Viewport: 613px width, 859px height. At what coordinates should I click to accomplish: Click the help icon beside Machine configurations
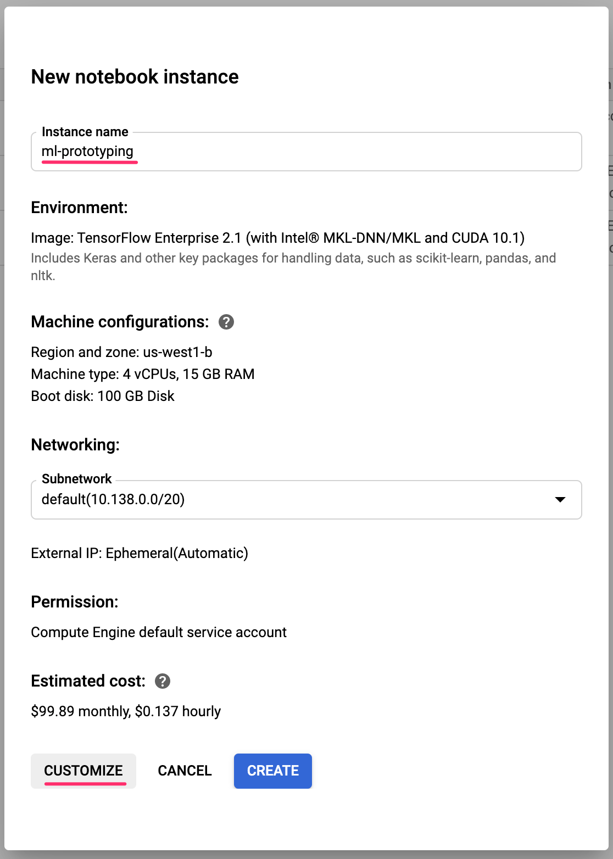click(226, 322)
